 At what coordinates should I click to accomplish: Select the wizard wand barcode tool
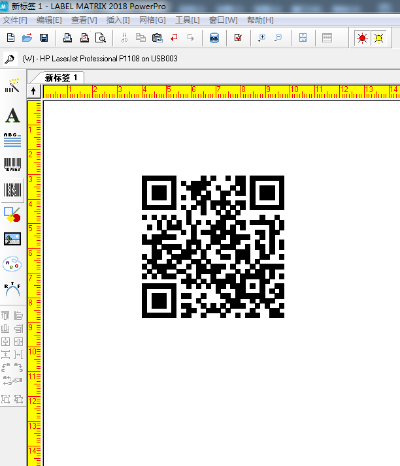tap(12, 85)
